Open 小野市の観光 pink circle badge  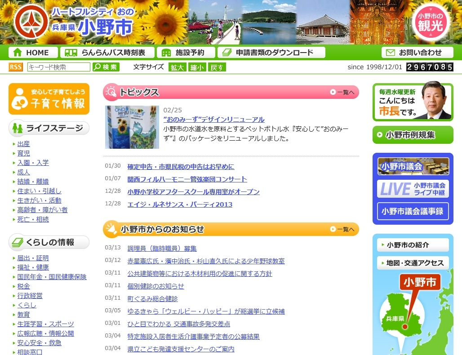coord(431,23)
